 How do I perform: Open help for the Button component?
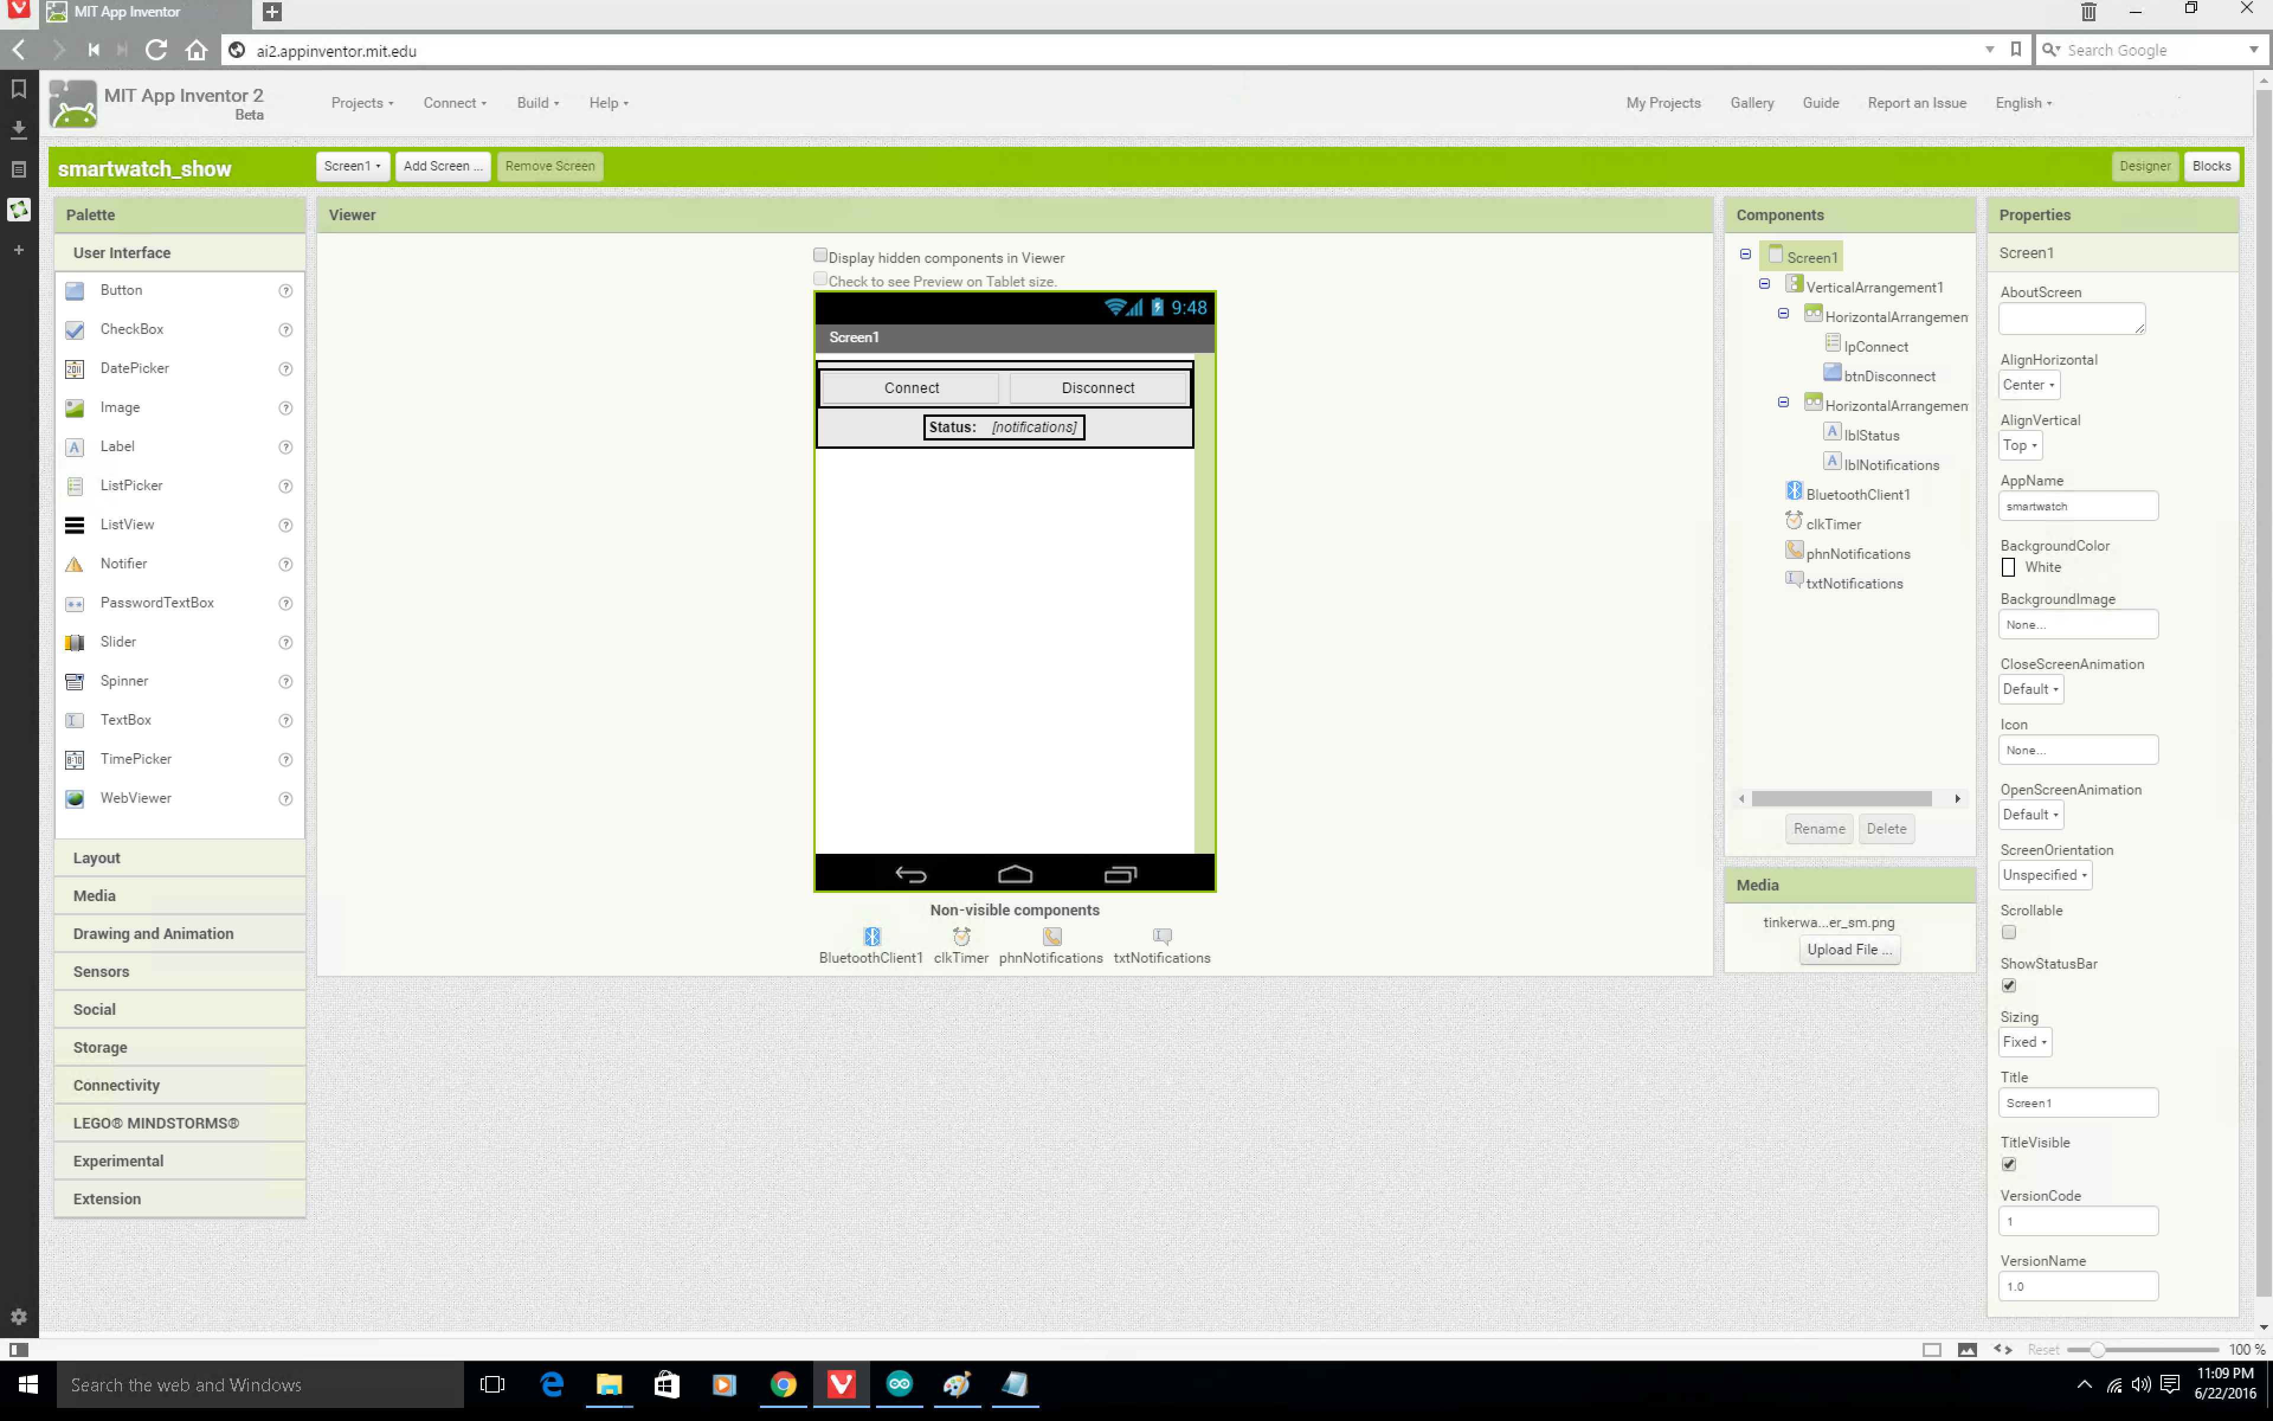click(285, 290)
